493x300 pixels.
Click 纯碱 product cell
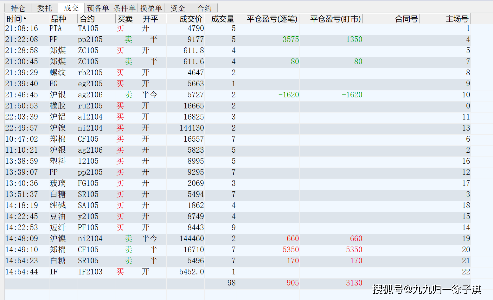coord(58,205)
